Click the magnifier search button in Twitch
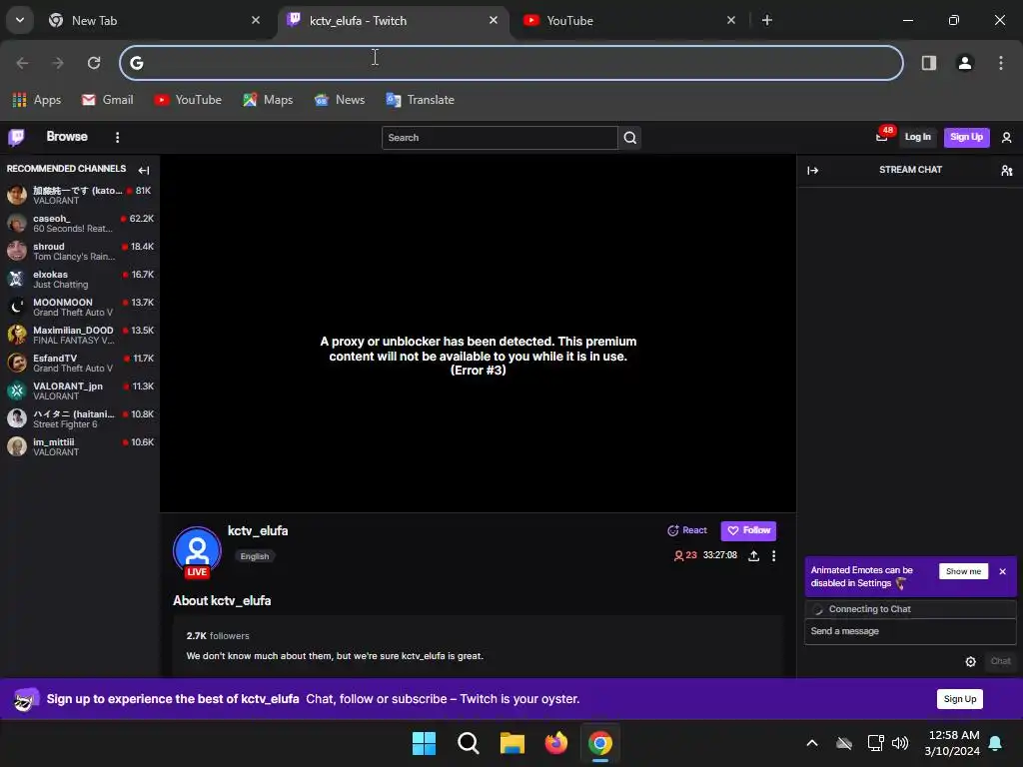The height and width of the screenshot is (767, 1023). click(x=629, y=138)
